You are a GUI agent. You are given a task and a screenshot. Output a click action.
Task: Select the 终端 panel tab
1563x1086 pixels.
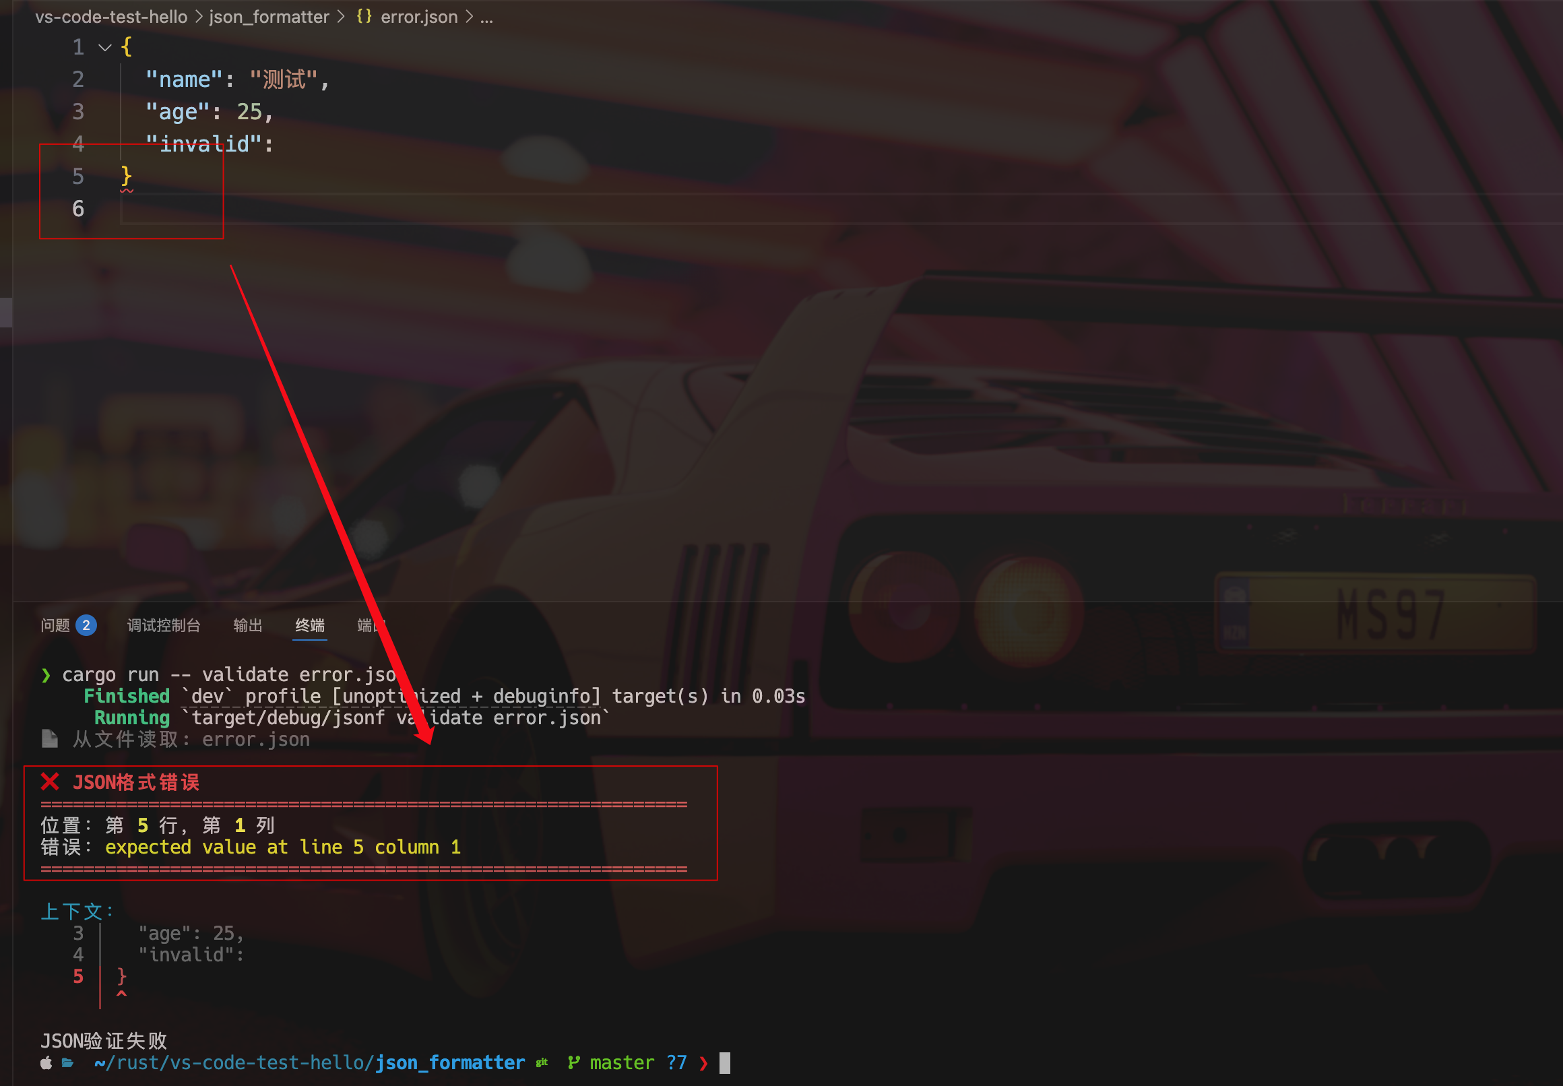point(310,625)
